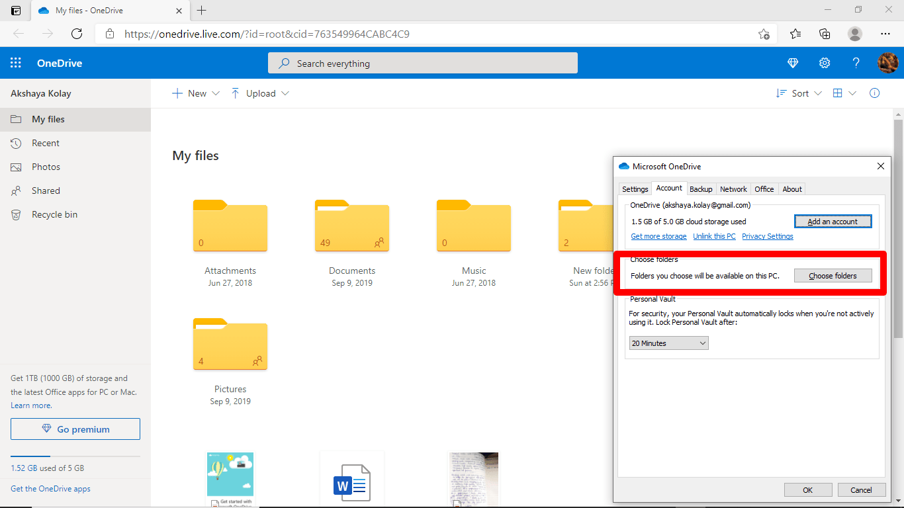Open the Documents folder
904x508 pixels.
pos(351,226)
